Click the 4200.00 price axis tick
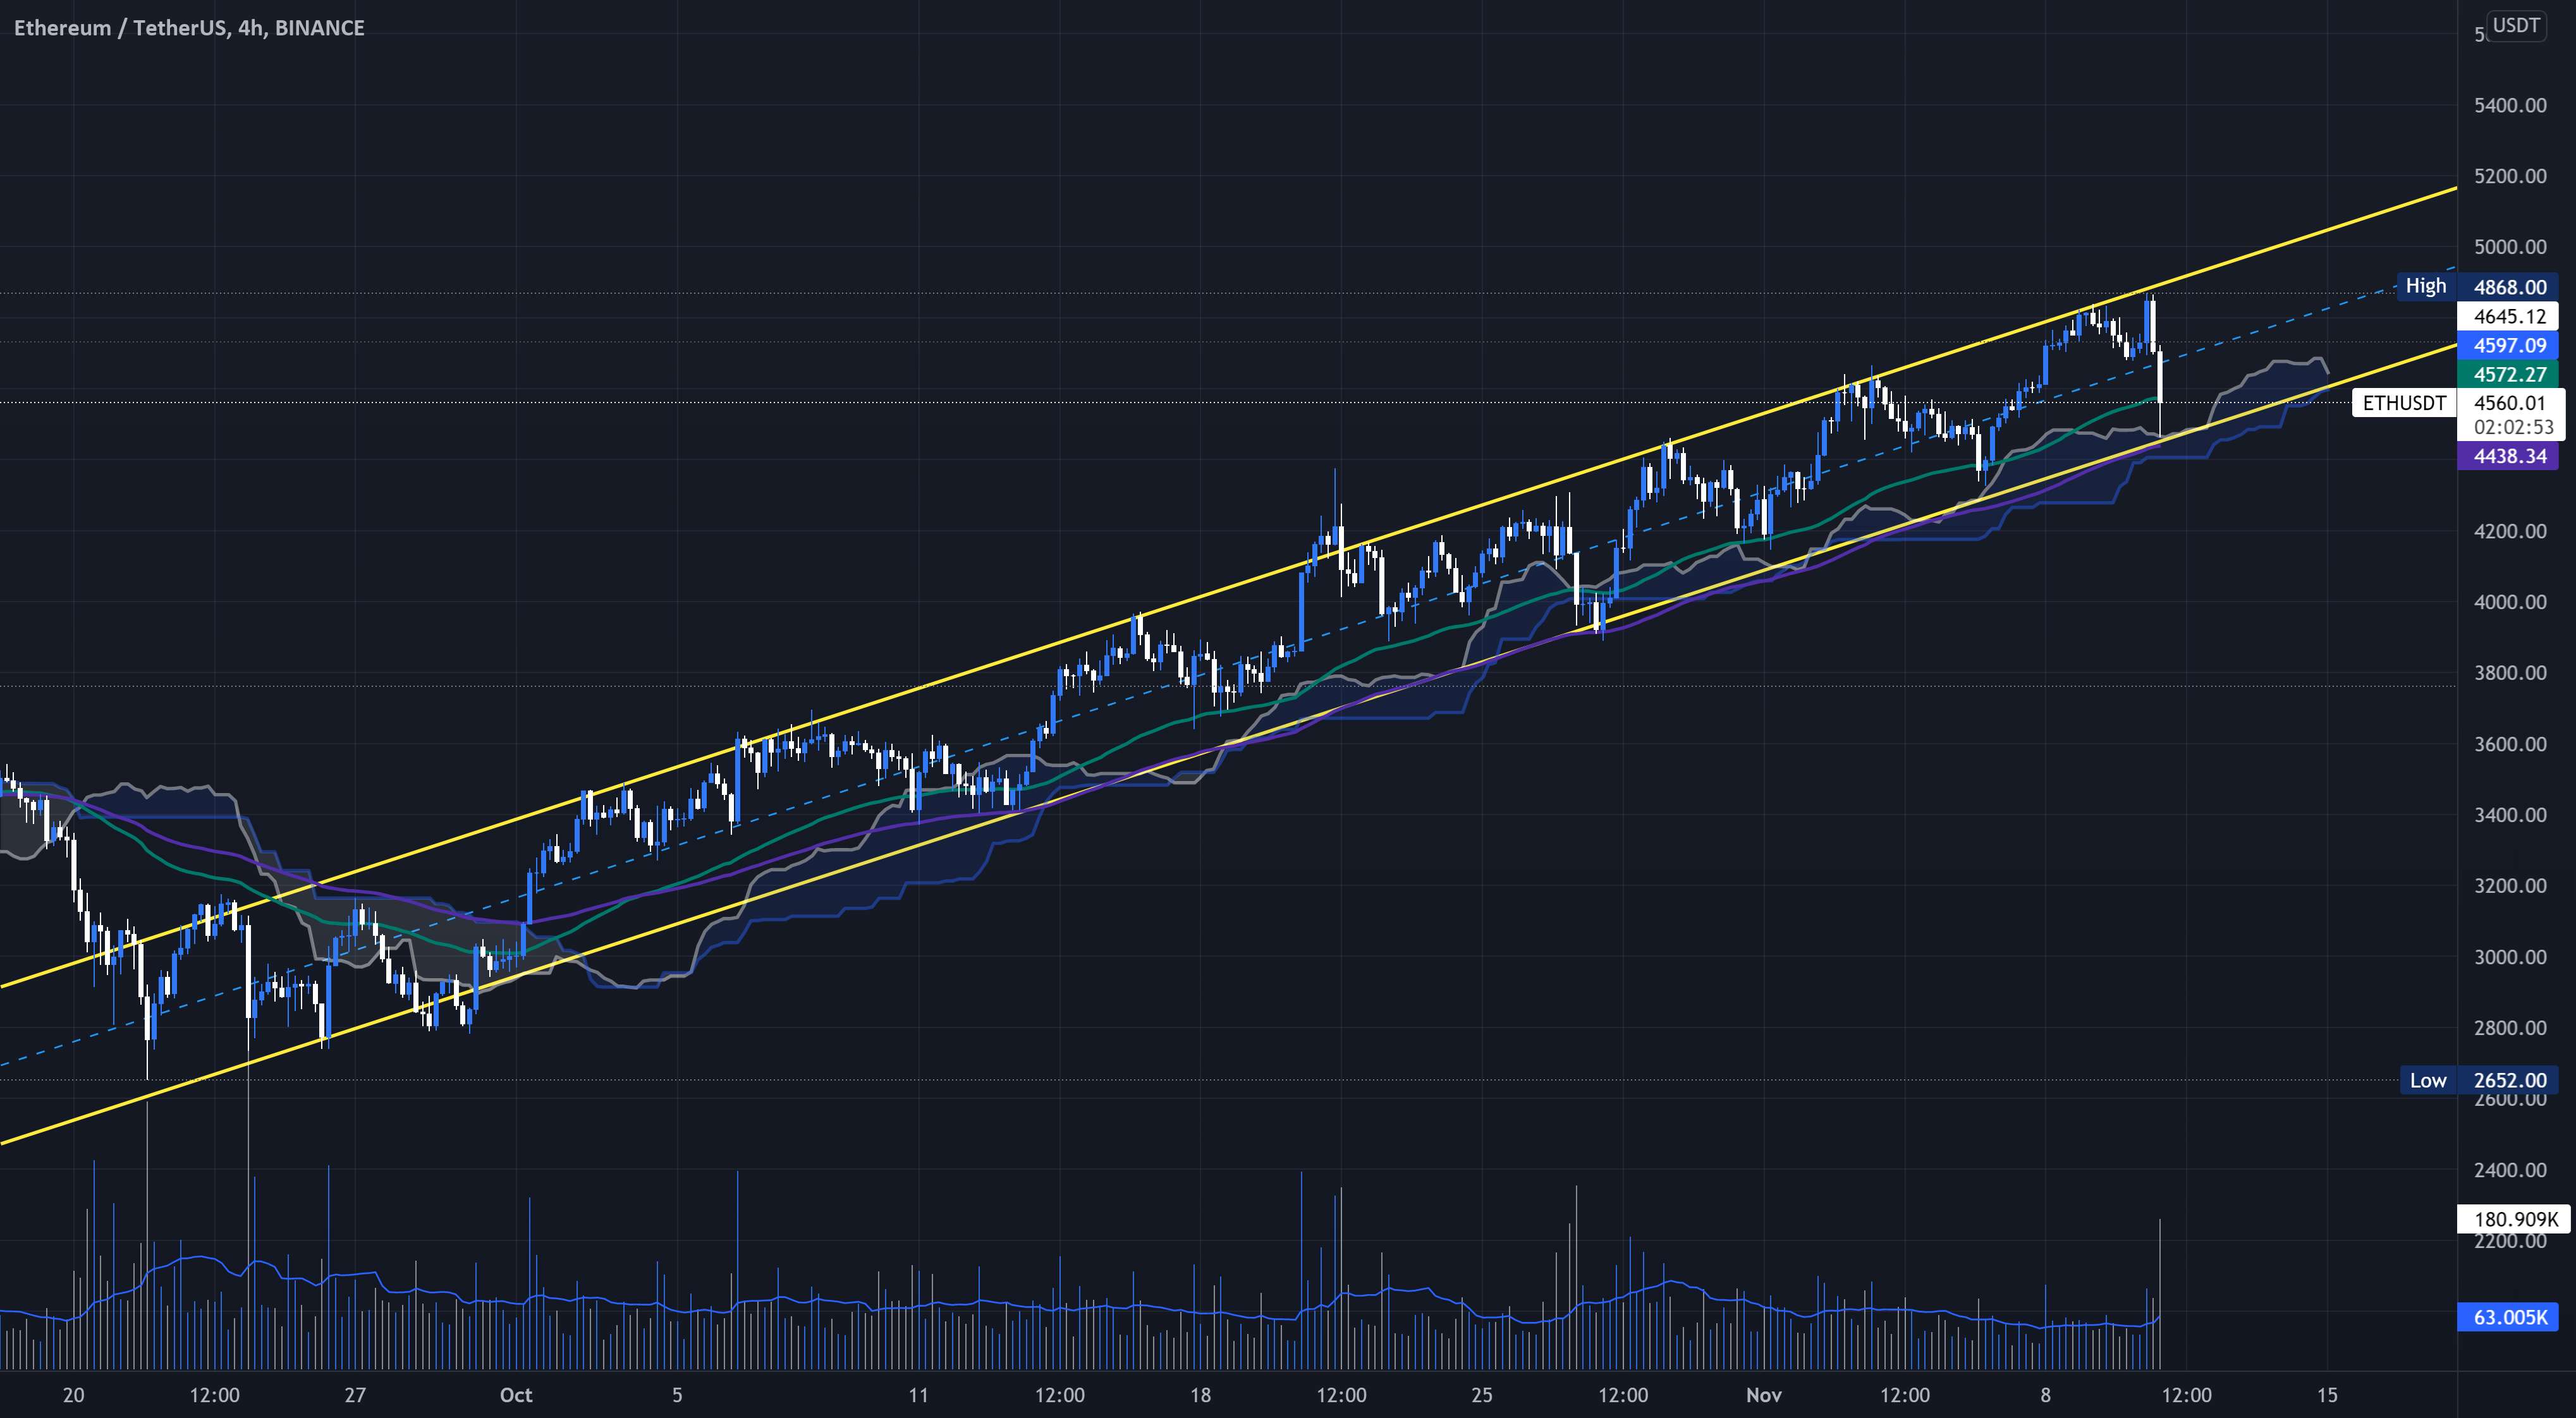 coord(2510,531)
